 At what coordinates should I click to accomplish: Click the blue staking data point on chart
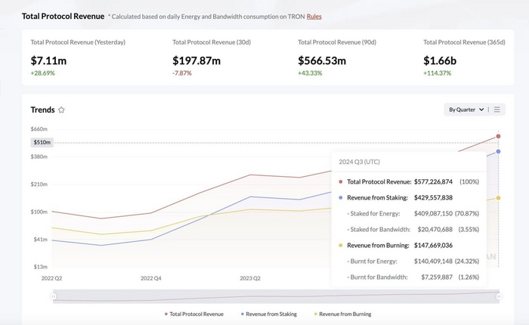[499, 151]
